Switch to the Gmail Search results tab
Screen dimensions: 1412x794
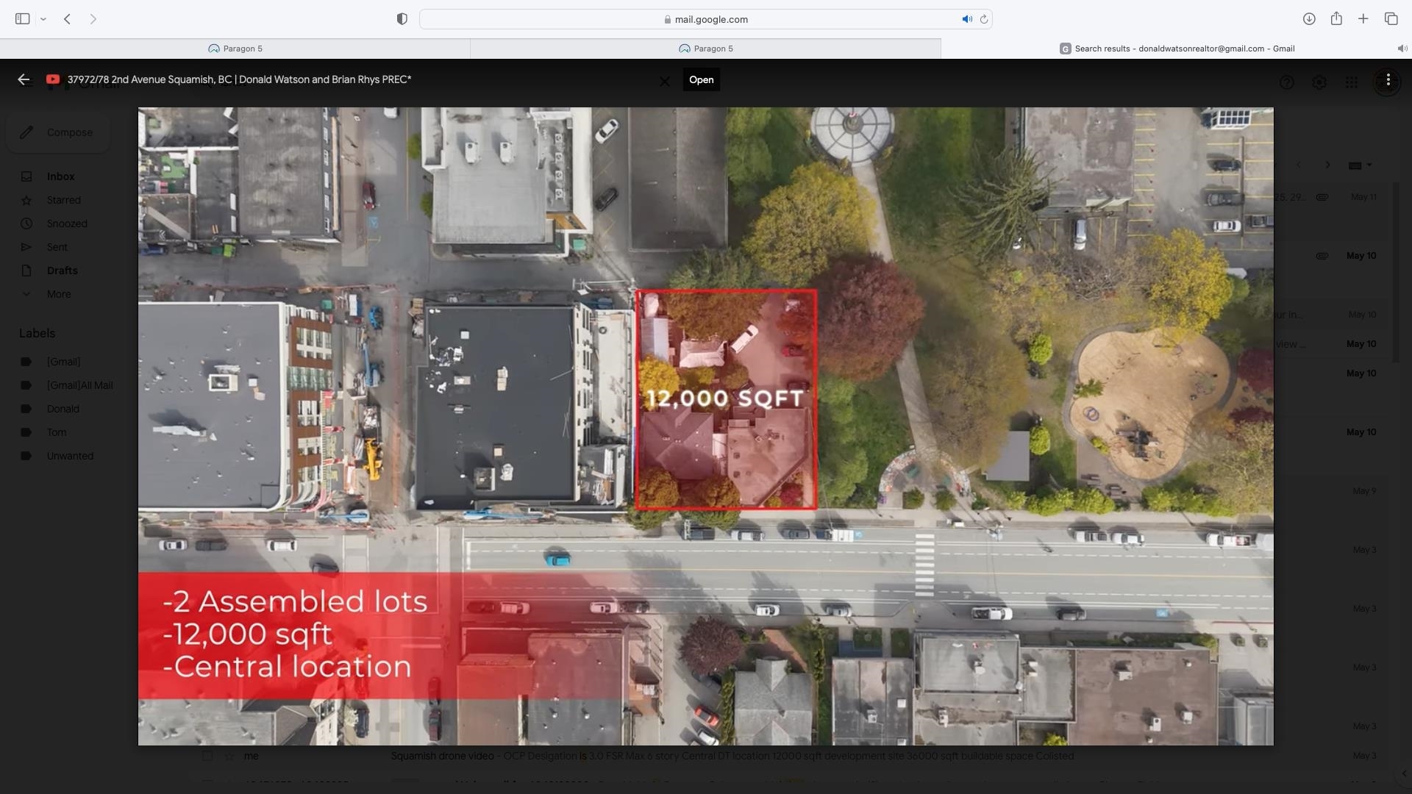pyautogui.click(x=1177, y=49)
